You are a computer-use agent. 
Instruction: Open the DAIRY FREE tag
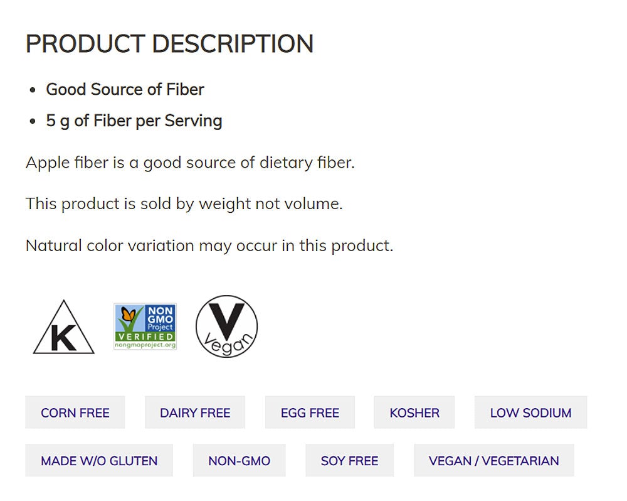pyautogui.click(x=195, y=412)
